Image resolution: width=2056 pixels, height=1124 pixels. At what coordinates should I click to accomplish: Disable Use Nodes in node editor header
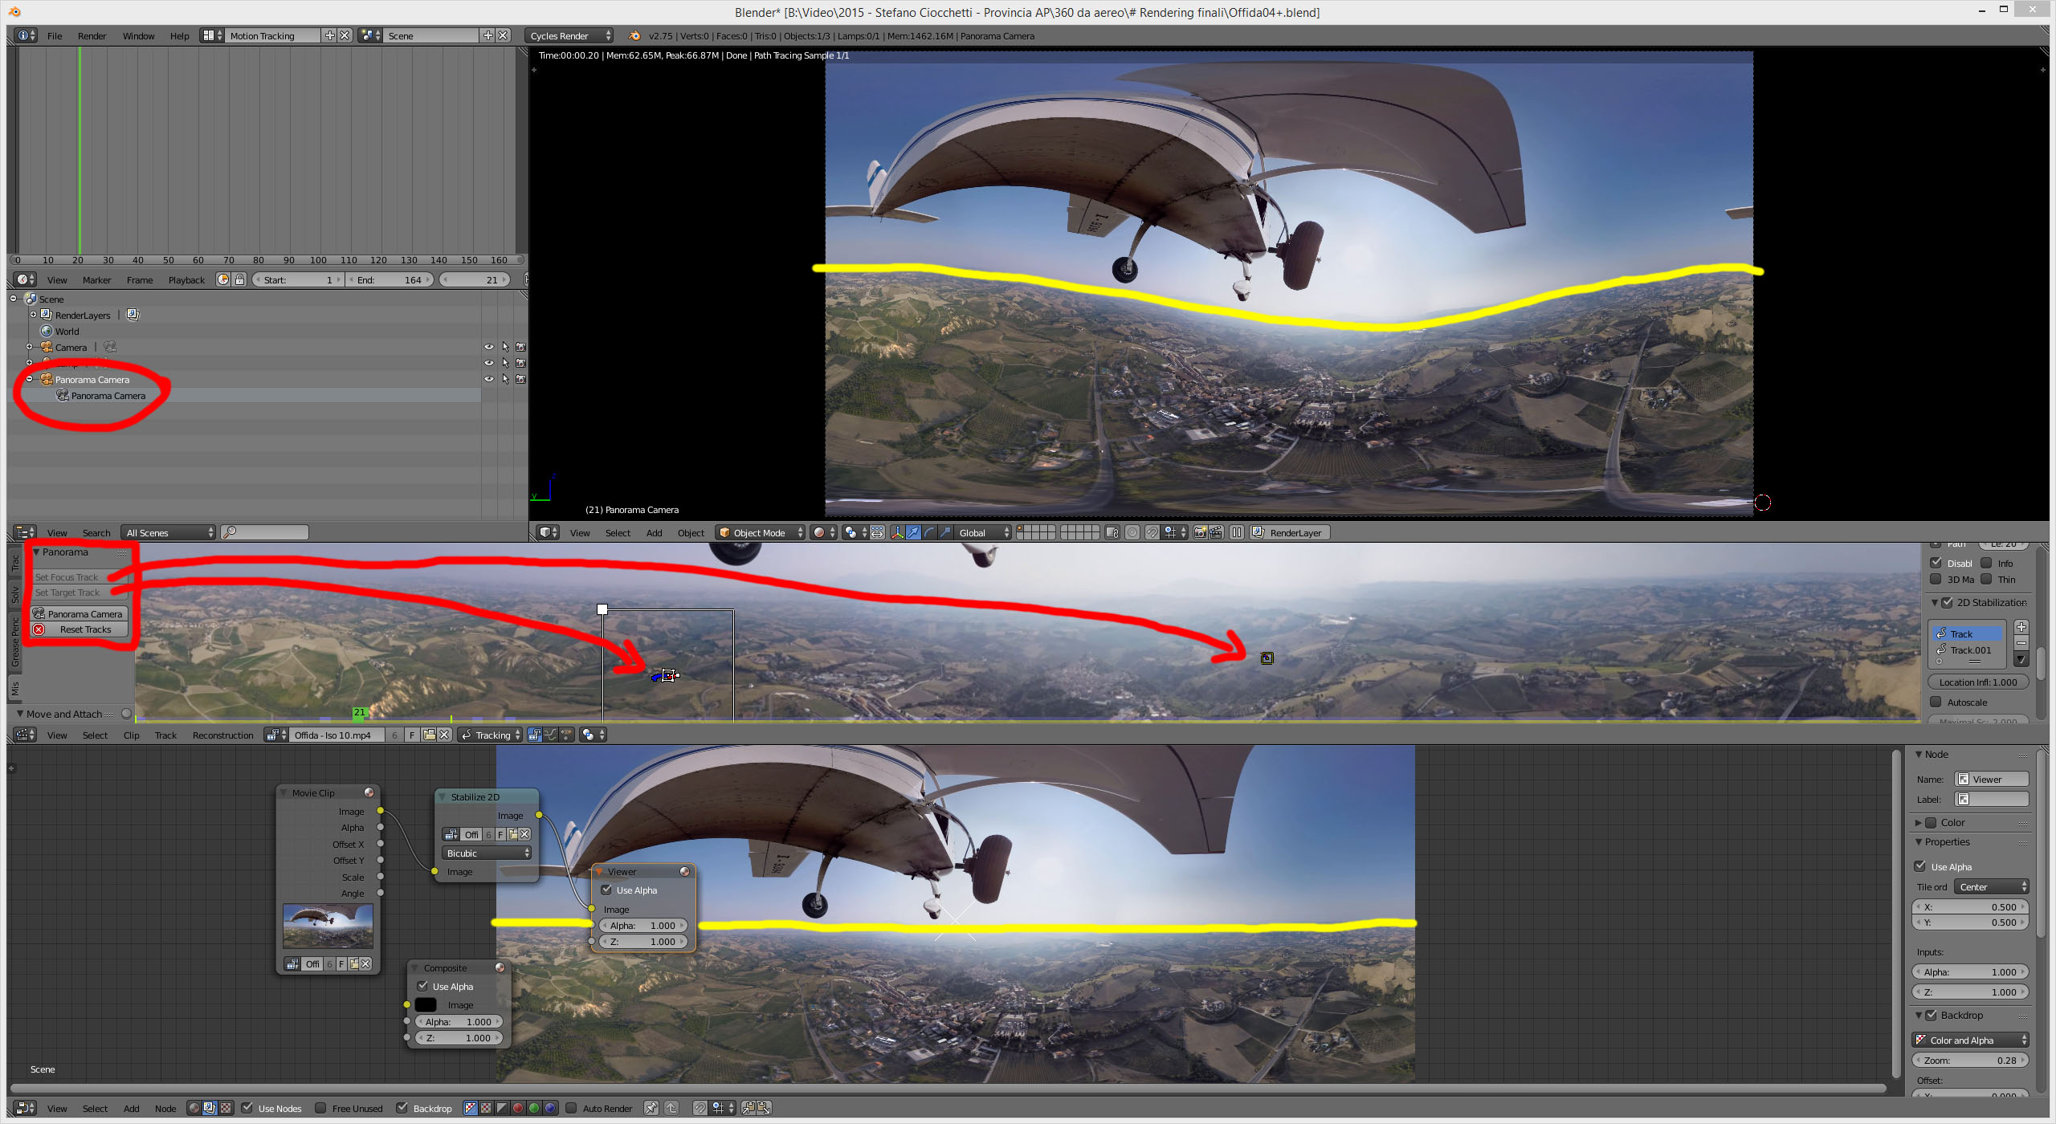(247, 1109)
